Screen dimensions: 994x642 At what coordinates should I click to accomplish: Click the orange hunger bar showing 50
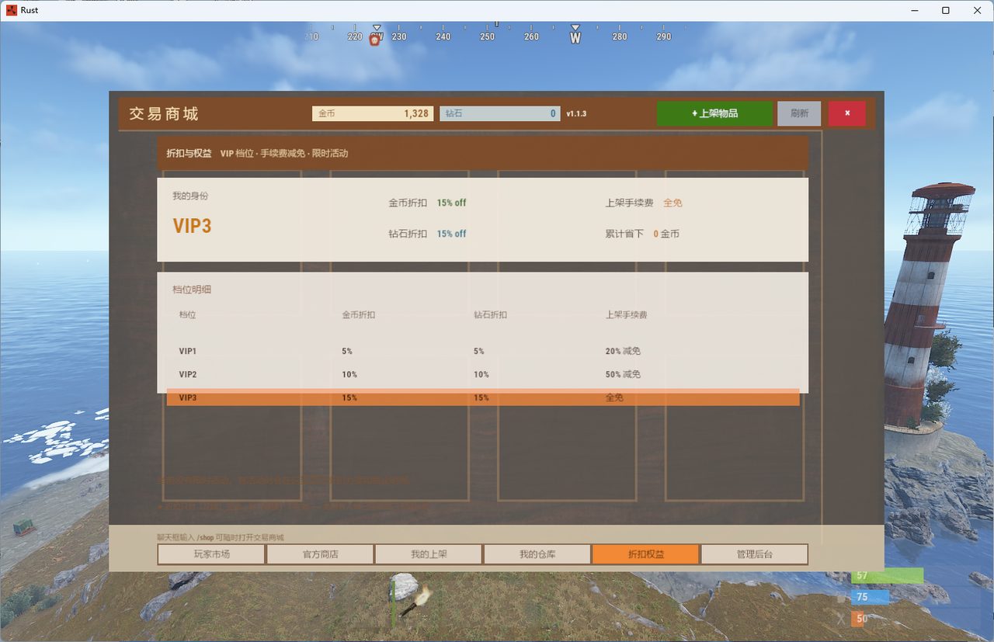(859, 619)
